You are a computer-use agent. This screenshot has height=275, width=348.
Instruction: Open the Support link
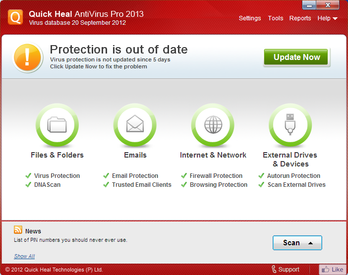pos(289,270)
